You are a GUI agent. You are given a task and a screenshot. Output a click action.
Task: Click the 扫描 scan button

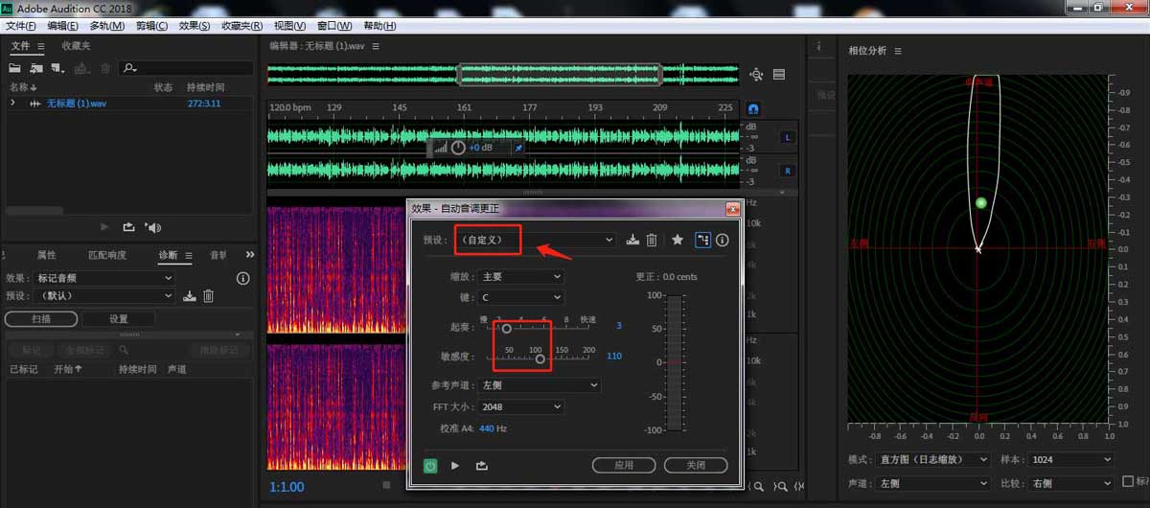point(41,319)
